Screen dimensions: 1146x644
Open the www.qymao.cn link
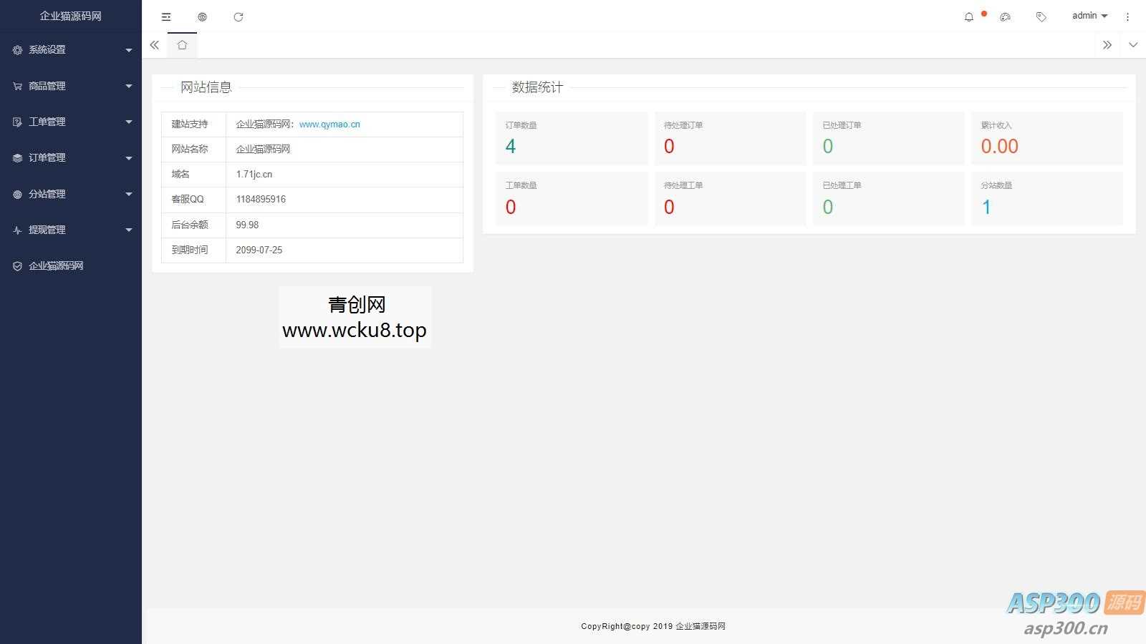(x=329, y=125)
